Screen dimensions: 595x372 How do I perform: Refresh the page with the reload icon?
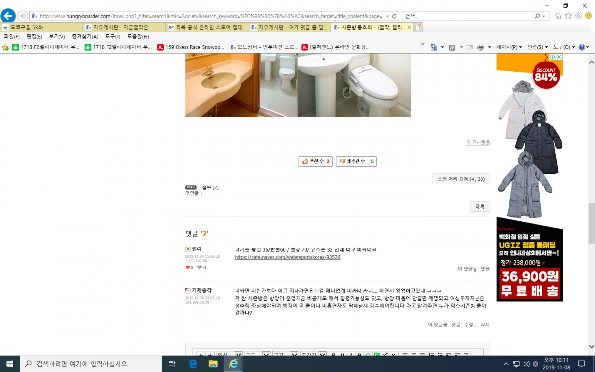click(394, 16)
